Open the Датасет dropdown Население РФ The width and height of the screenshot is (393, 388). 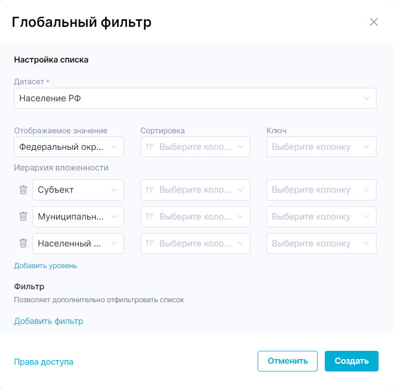pyautogui.click(x=195, y=98)
